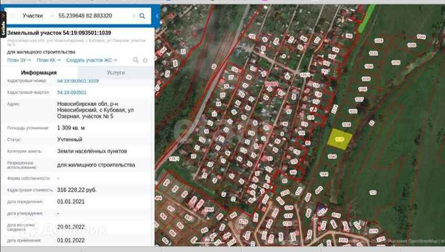Select parcel label 1038 above the highlighted parcel
445x252 pixels.
[x=346, y=124]
